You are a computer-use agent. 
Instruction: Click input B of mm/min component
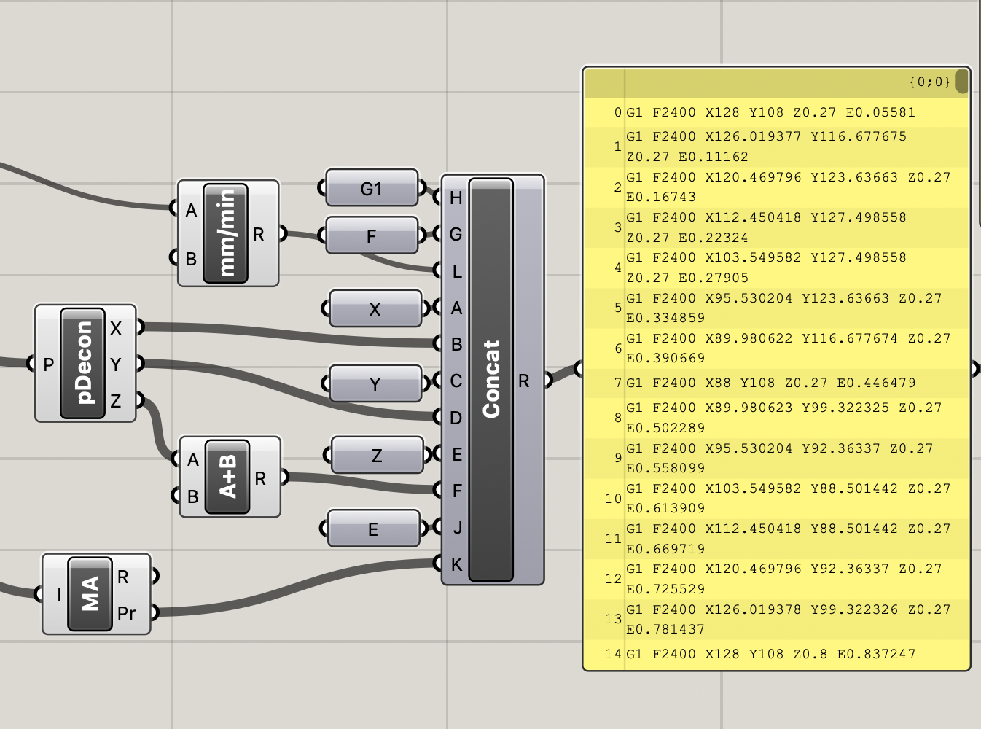pyautogui.click(x=191, y=258)
